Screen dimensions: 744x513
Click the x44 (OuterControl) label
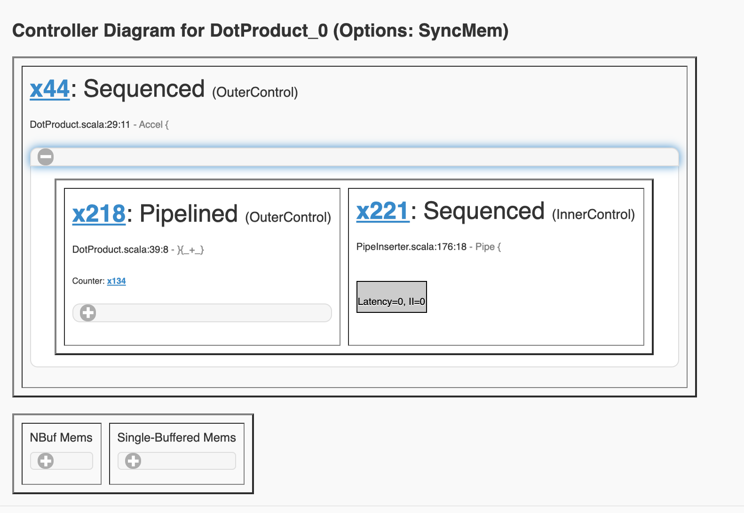[x=255, y=92]
